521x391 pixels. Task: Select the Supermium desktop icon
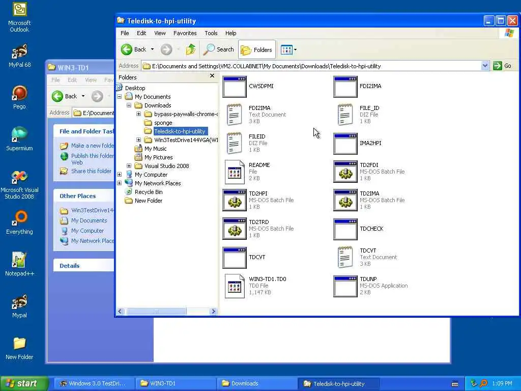click(x=19, y=139)
